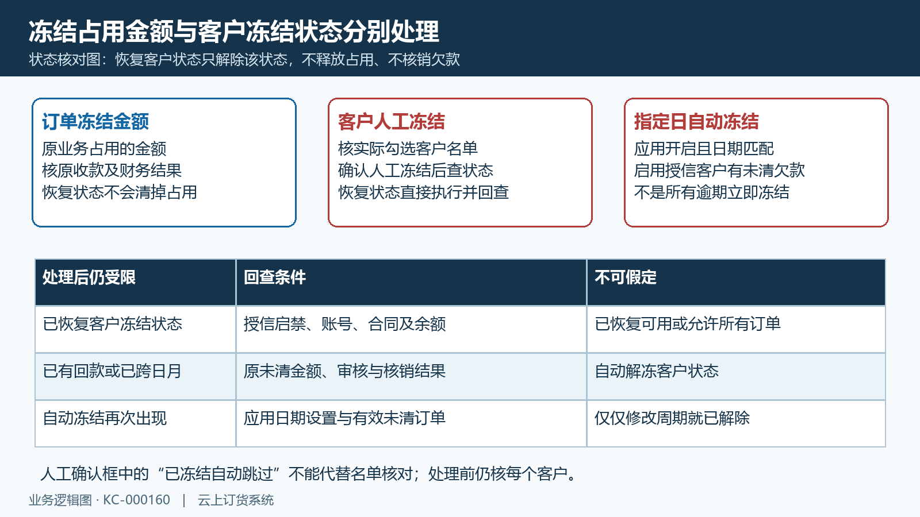920x517 pixels.
Task: Click the line 启用授信客户有未清欠款
Action: click(x=720, y=171)
